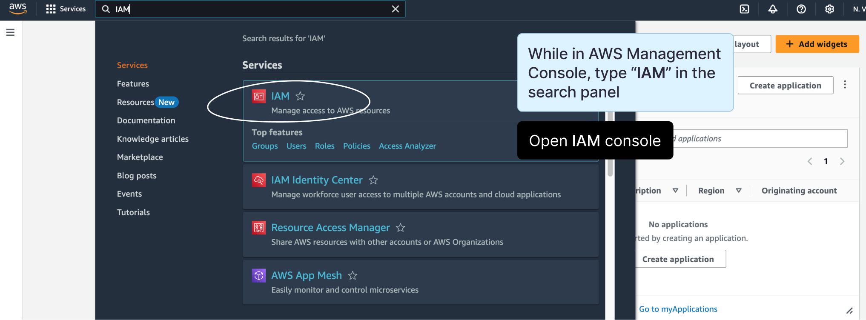The width and height of the screenshot is (866, 320).
Task: Focus the IAM search input field
Action: coord(250,9)
